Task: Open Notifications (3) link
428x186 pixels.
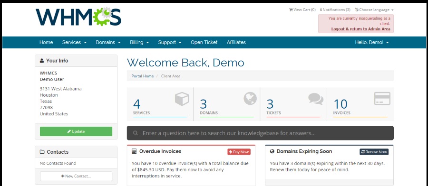Action: click(x=335, y=10)
